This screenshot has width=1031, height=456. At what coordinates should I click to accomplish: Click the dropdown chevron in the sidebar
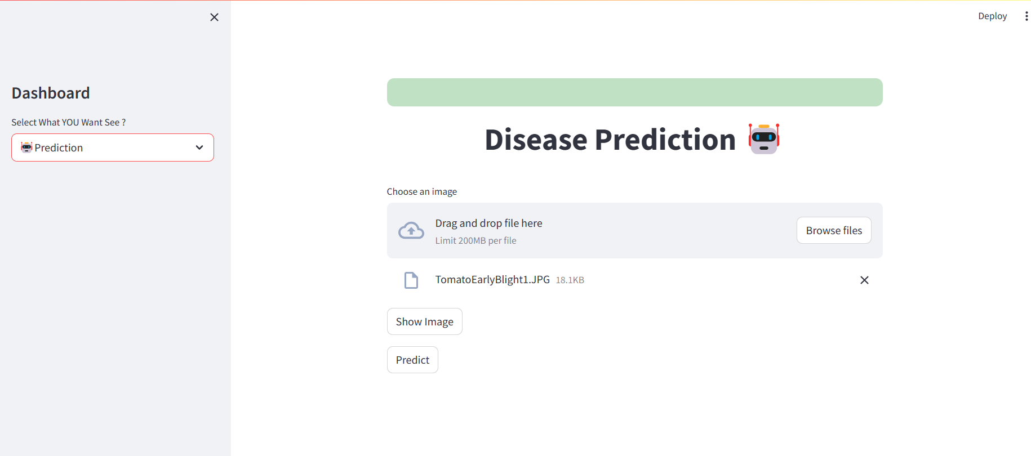pos(199,147)
